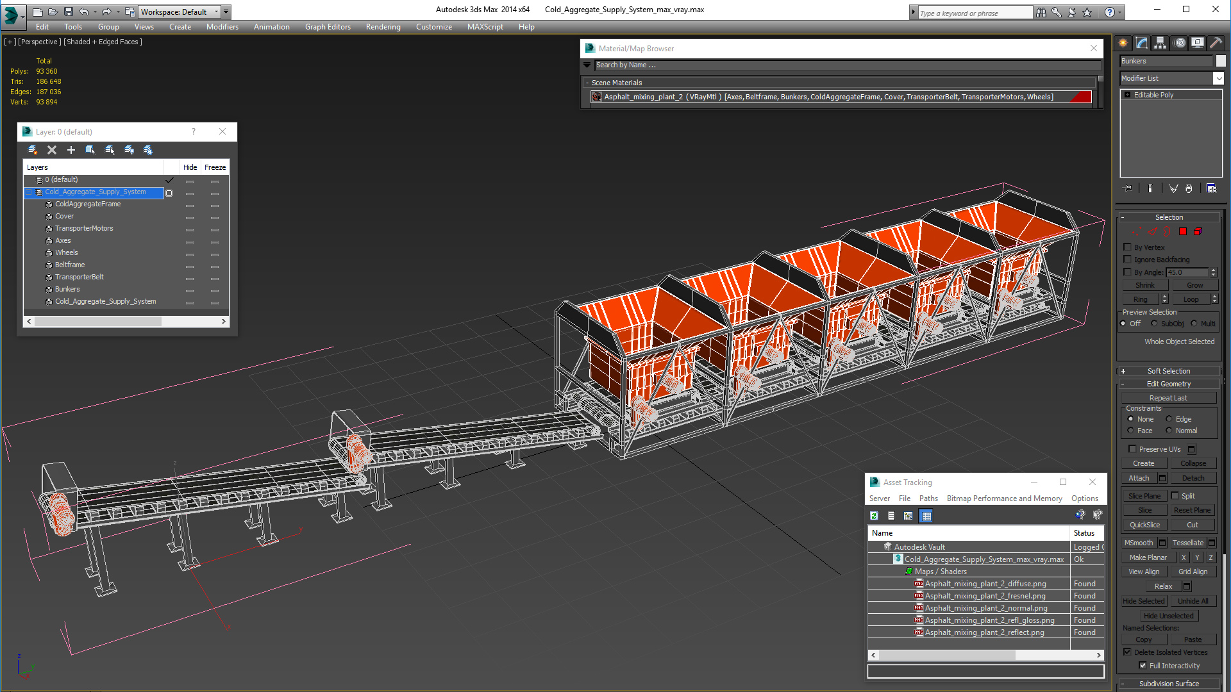Open Paths menu in Asset Tracking

click(x=928, y=498)
